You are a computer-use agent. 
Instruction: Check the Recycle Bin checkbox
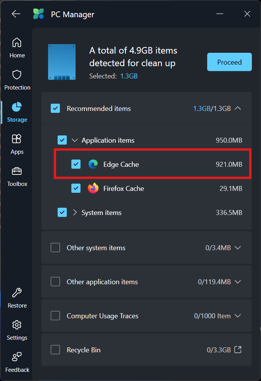pos(55,350)
